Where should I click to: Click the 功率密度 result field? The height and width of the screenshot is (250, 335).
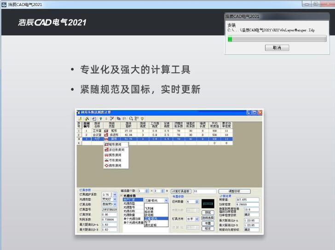click(248, 204)
